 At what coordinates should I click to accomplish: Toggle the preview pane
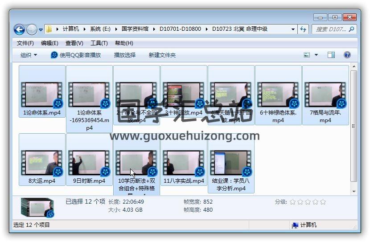point(331,55)
